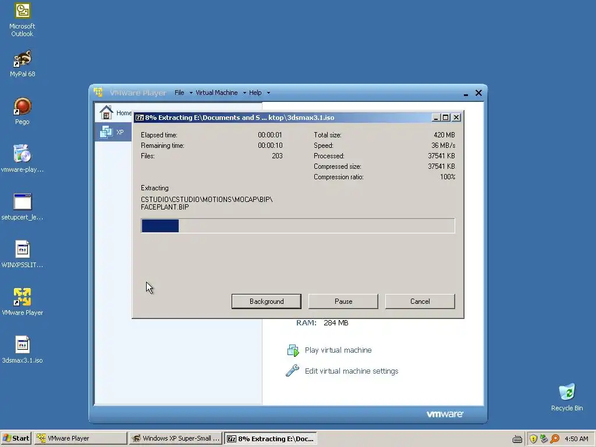Viewport: 596px width, 447px height.
Task: Minimize the 7-Zip extraction dialog
Action: 436,118
